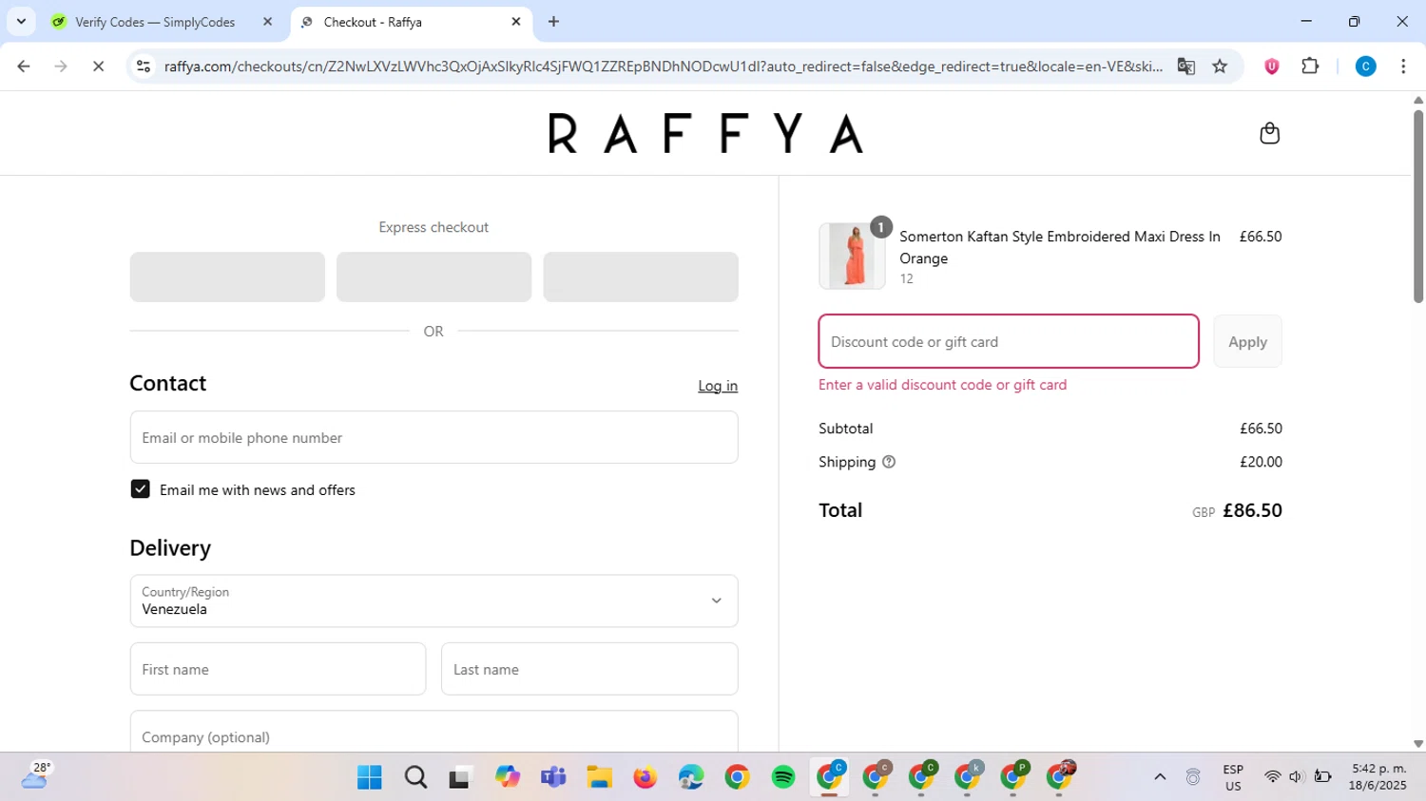Screen dimensions: 1426x801
Task: Open File Explorer from taskbar
Action: coord(599,777)
